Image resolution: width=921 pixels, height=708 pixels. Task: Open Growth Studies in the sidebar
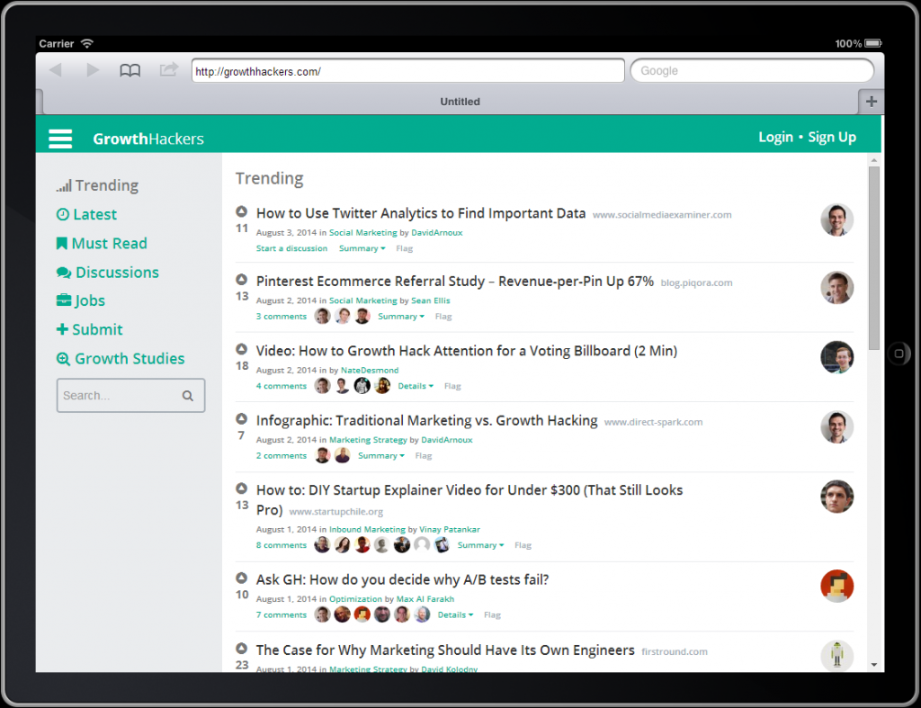click(x=121, y=358)
